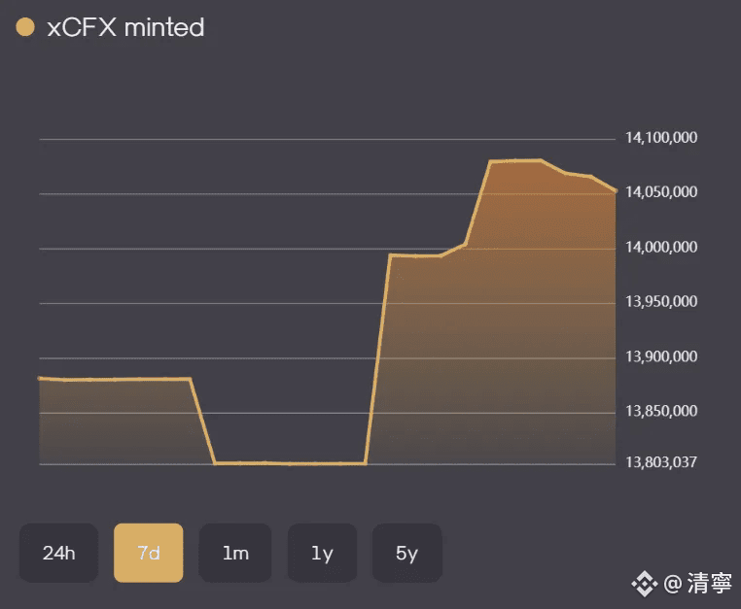Click the 13,950,000 y-axis label
The height and width of the screenshot is (609, 741).
[661, 302]
